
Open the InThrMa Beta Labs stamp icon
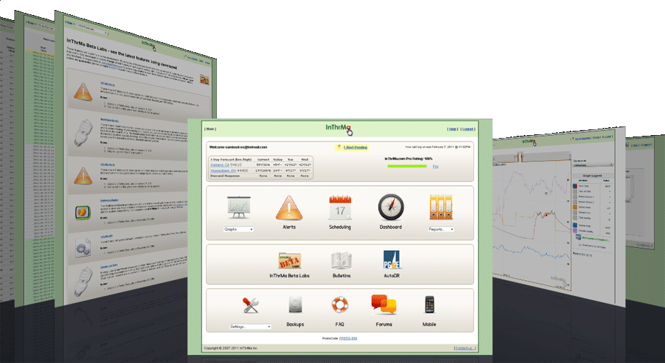point(289,261)
